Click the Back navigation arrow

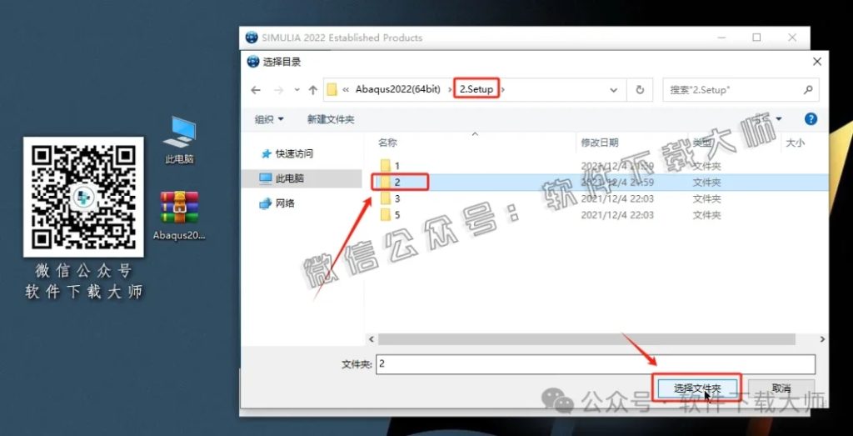[256, 90]
